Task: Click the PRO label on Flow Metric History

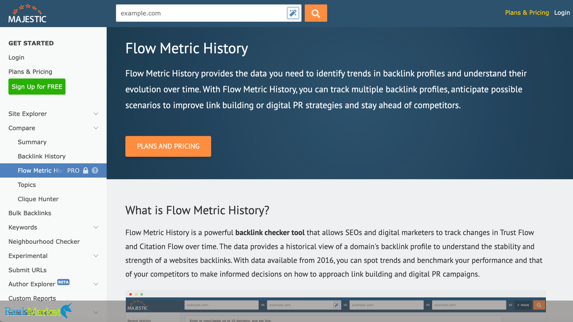Action: (73, 170)
